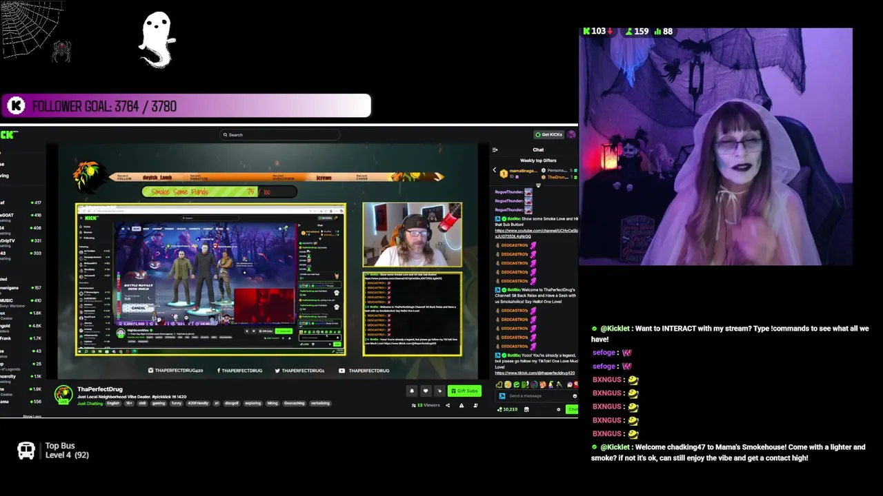Viewport: 883px width, 496px height.
Task: Click the Follower Goal bar
Action: 186,106
